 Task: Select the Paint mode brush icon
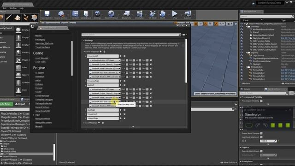[9, 18]
